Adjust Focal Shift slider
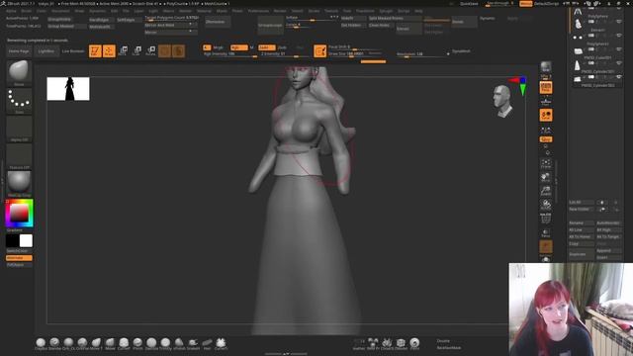The width and height of the screenshot is (633, 356). click(x=355, y=47)
